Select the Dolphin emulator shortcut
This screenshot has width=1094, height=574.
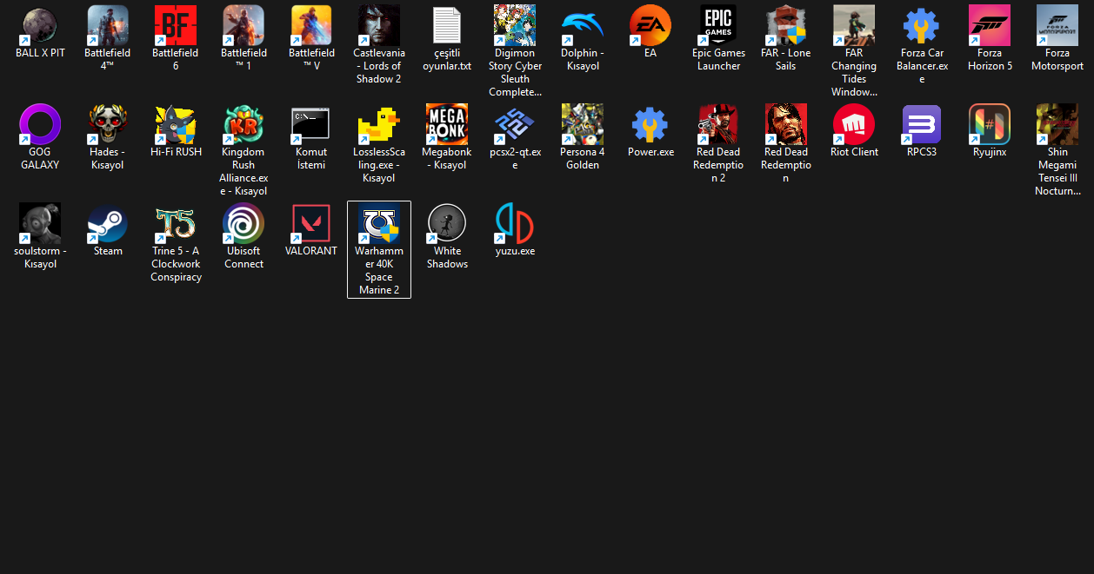pyautogui.click(x=583, y=26)
